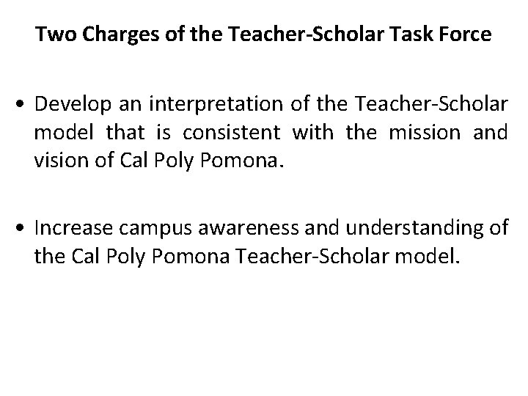Click the first bullet point marker
The height and width of the screenshot is (396, 528).
(21, 103)
